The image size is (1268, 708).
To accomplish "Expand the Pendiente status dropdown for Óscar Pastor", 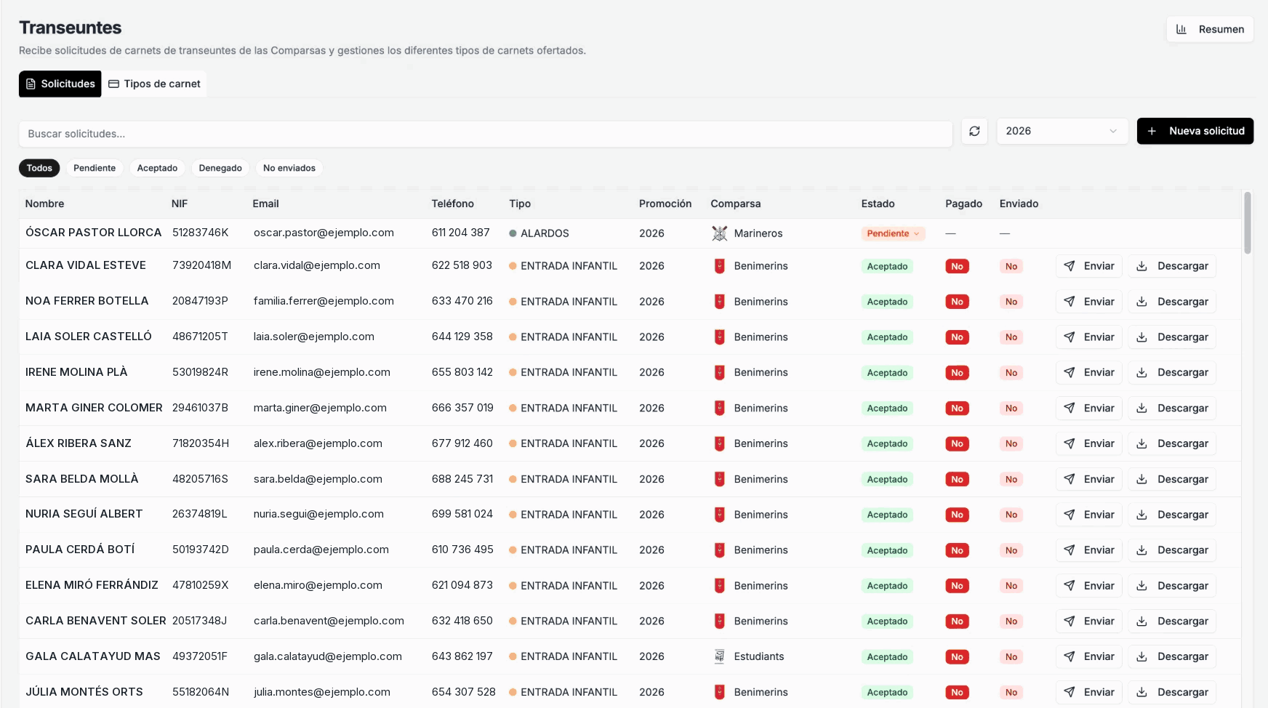I will [893, 233].
